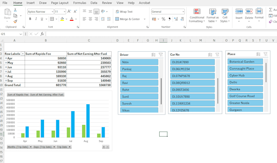Click Insert cells button
This screenshot has width=277, height=163.
coord(239,15)
